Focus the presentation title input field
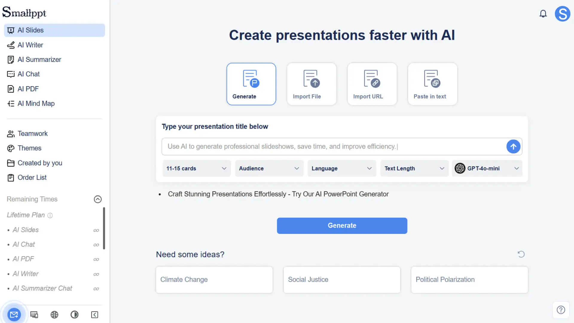Viewport: 574px width, 323px height. 334,147
